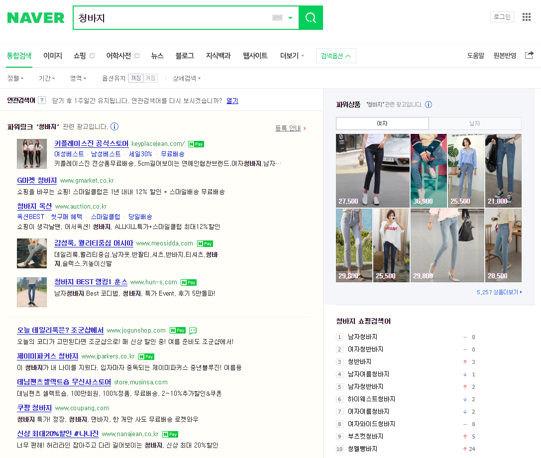541x458 pixels.
Task: Open the Naver apps grid icon
Action: click(x=527, y=17)
